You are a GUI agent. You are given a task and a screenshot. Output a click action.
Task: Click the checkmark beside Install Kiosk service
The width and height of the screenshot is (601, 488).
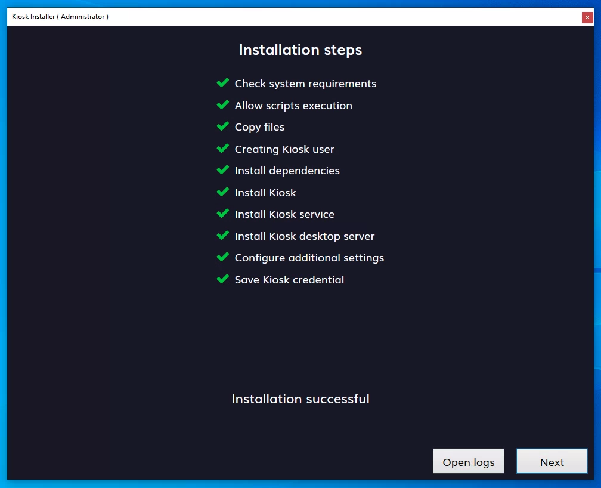click(223, 214)
